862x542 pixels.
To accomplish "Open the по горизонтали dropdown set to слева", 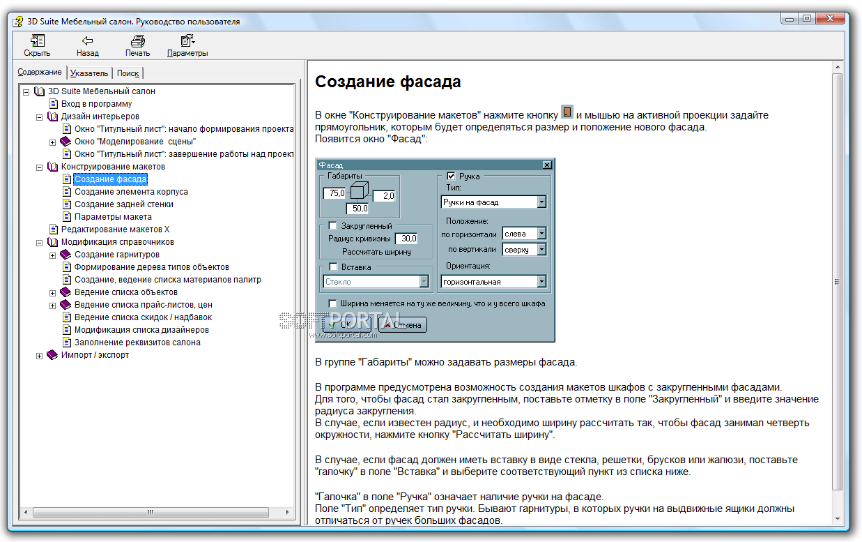I will coord(524,234).
